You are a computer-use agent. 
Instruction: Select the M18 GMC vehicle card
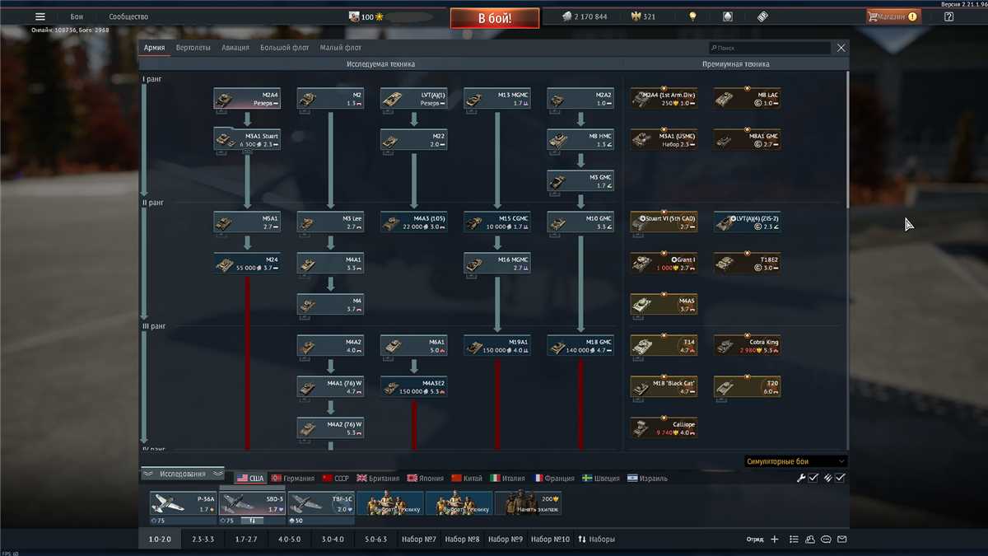tap(580, 346)
